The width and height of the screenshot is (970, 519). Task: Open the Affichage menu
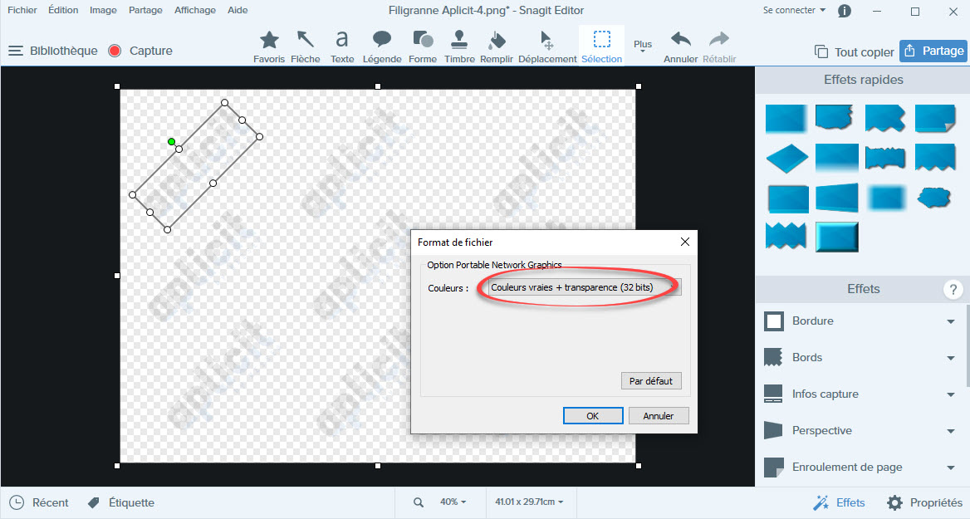pyautogui.click(x=195, y=10)
